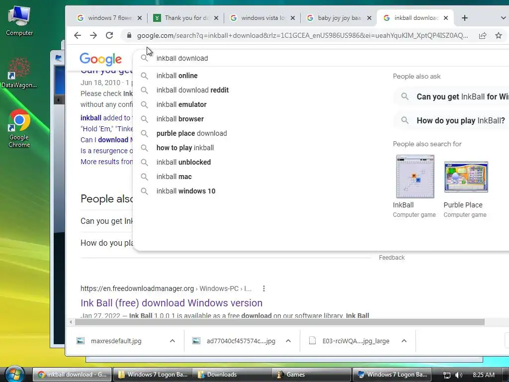The height and width of the screenshot is (382, 509).
Task: Open 'Ink Ball (free) download Windows version'
Action: pos(171,303)
